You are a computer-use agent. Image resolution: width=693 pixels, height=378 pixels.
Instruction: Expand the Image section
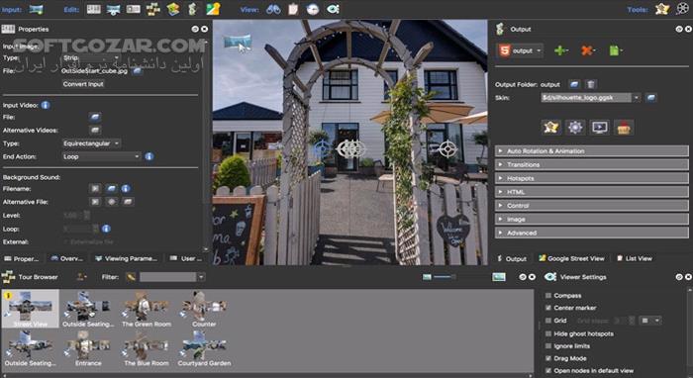[x=591, y=220]
